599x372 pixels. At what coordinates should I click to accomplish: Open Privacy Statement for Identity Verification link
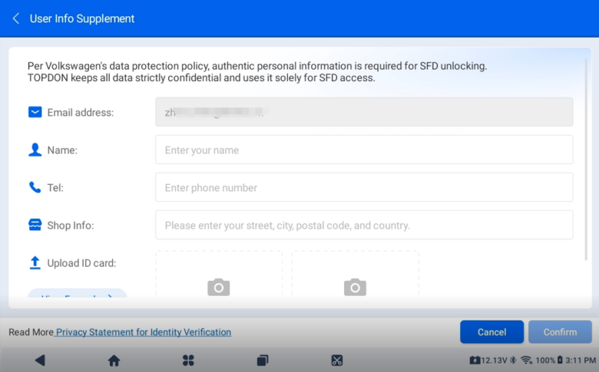[144, 332]
